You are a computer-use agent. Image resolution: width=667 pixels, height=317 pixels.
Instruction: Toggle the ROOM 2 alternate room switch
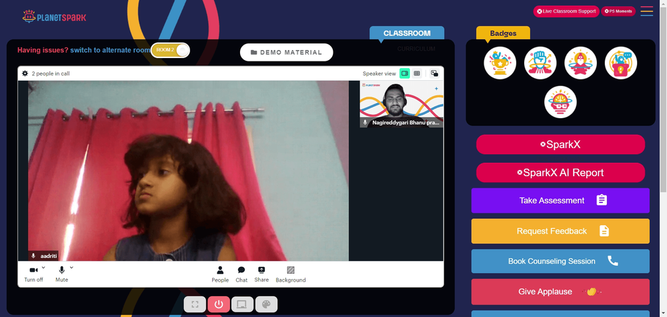pos(170,50)
